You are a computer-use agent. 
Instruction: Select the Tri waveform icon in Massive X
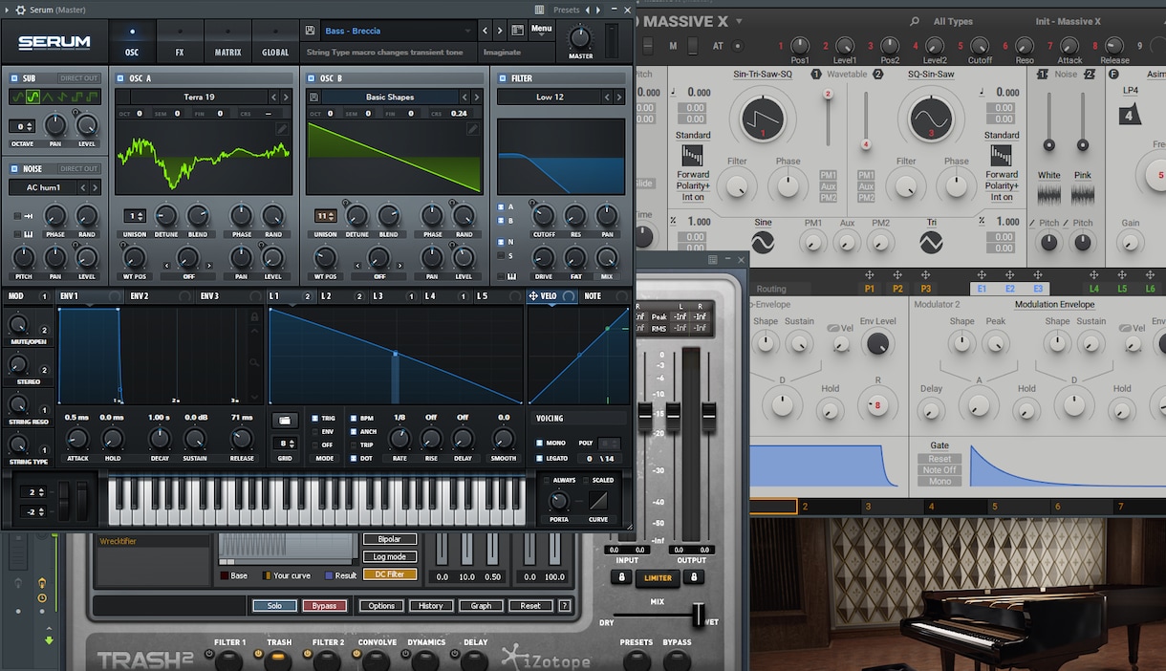(931, 244)
